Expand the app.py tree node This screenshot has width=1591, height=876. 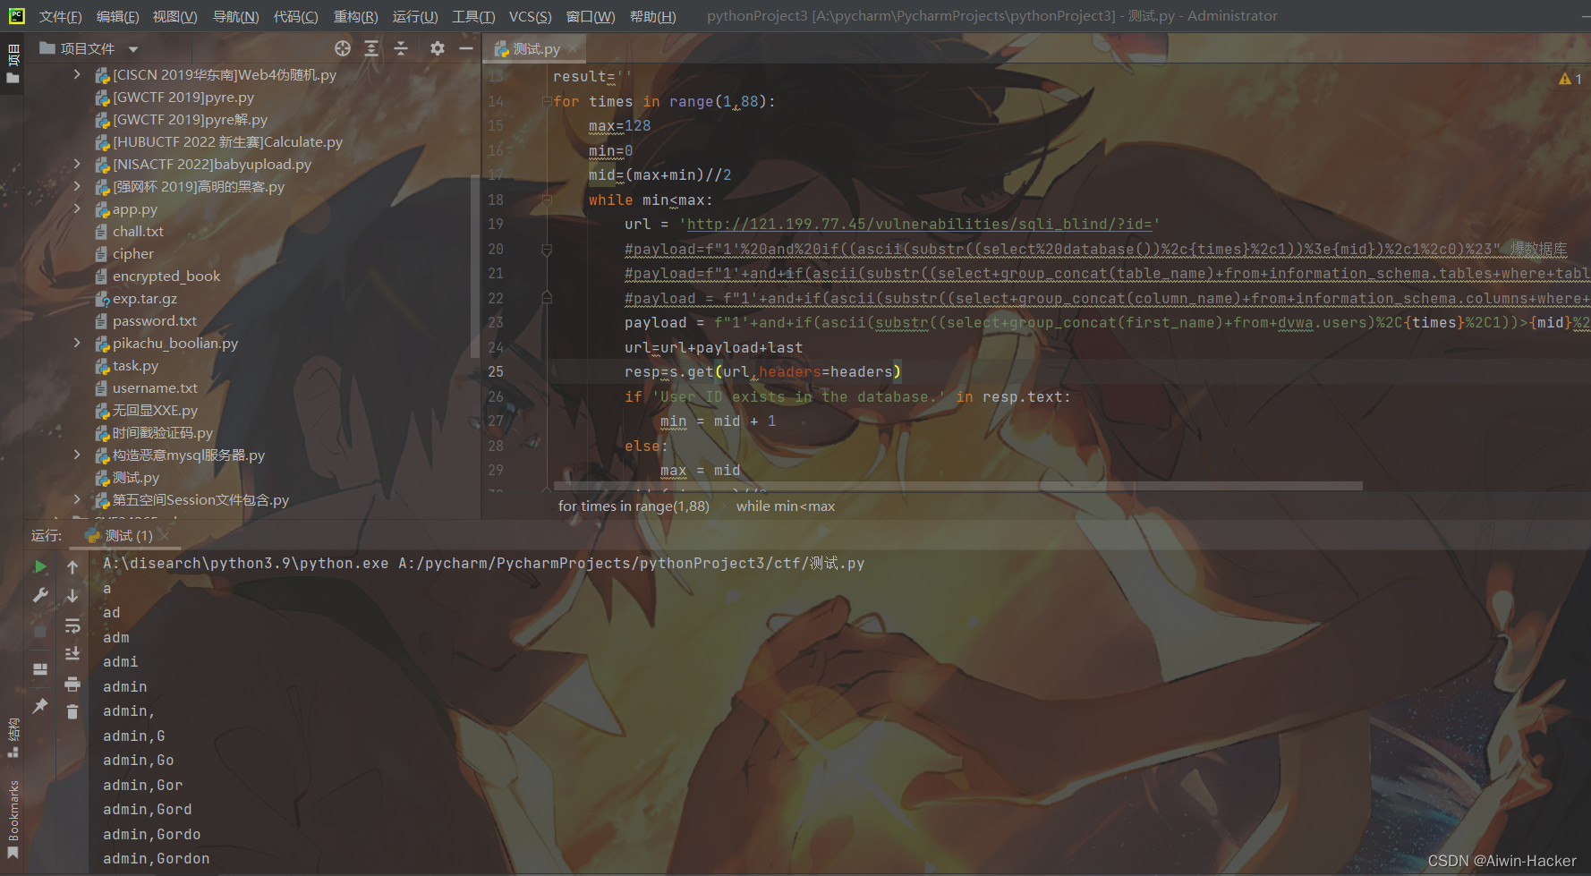tap(77, 208)
